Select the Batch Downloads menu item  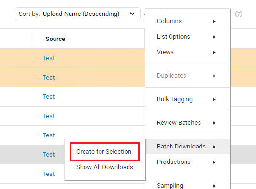pyautogui.click(x=188, y=147)
